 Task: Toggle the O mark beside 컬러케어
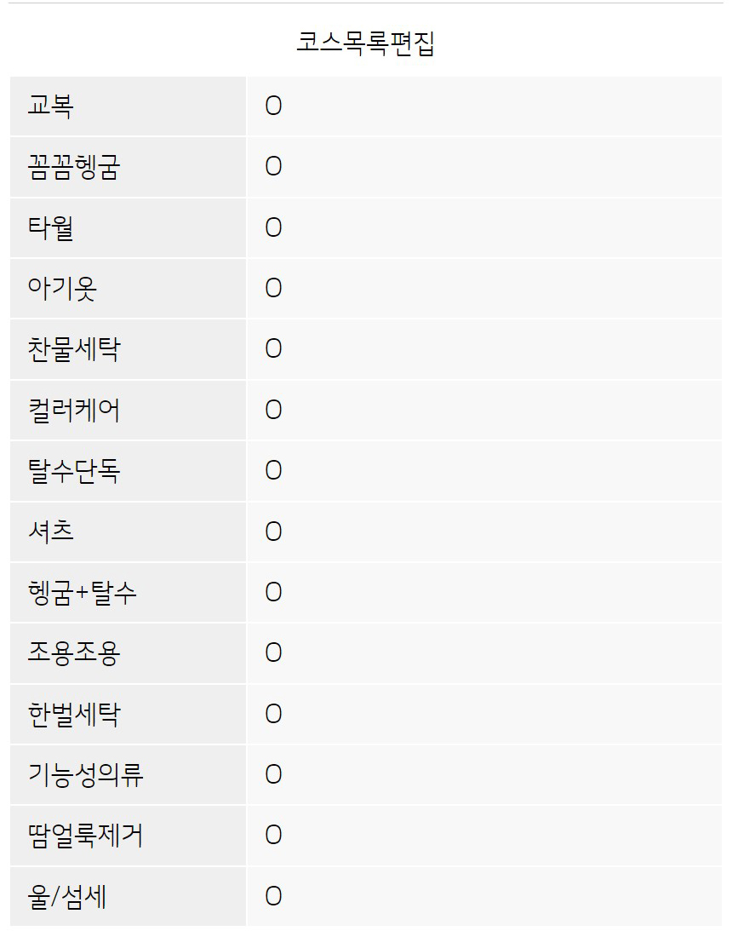pyautogui.click(x=273, y=410)
